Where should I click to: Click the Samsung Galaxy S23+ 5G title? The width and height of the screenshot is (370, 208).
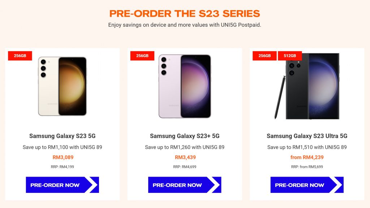(x=185, y=136)
